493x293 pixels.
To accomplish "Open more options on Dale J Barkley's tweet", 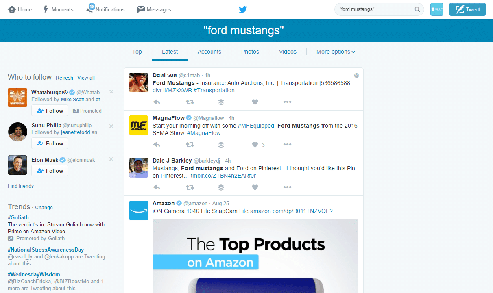I will (x=287, y=187).
